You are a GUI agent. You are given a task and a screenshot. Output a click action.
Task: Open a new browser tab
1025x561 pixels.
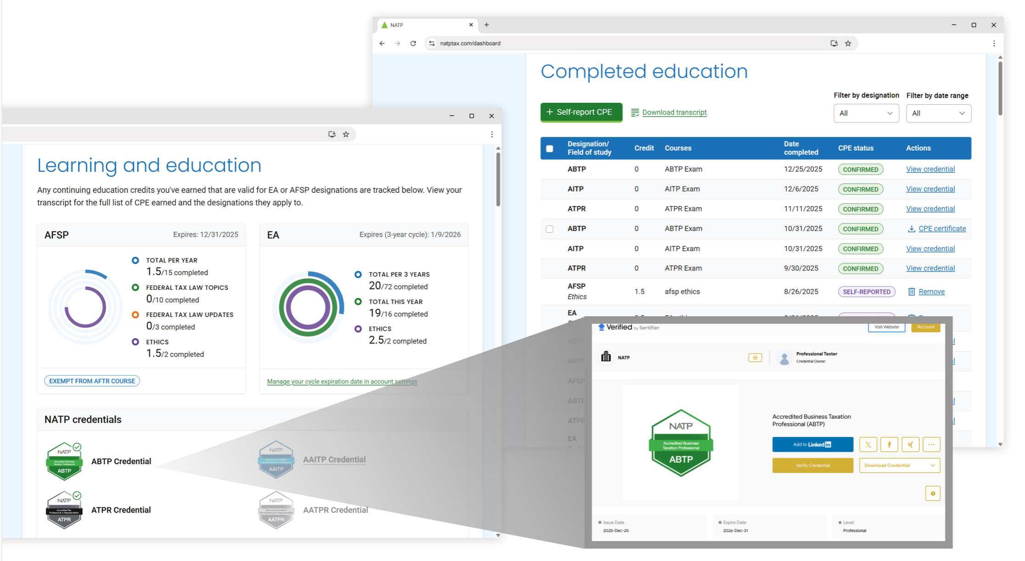click(x=487, y=25)
